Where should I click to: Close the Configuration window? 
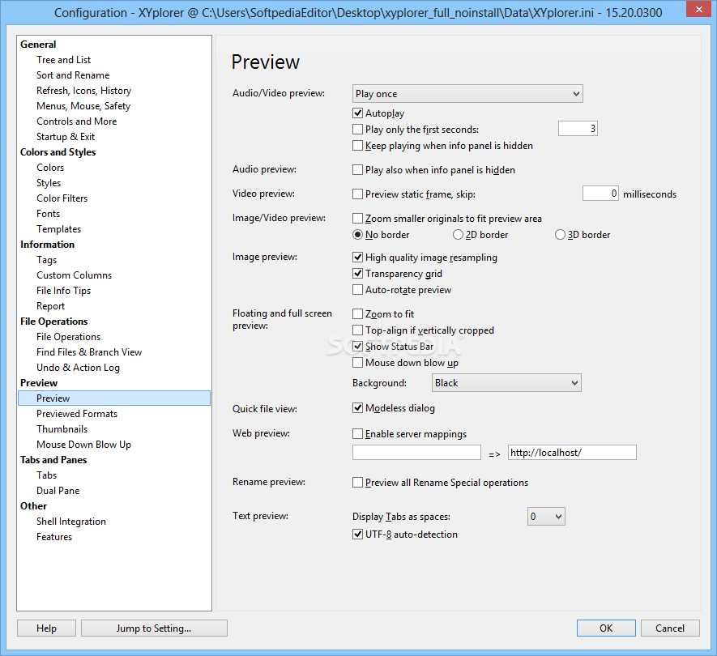click(698, 9)
